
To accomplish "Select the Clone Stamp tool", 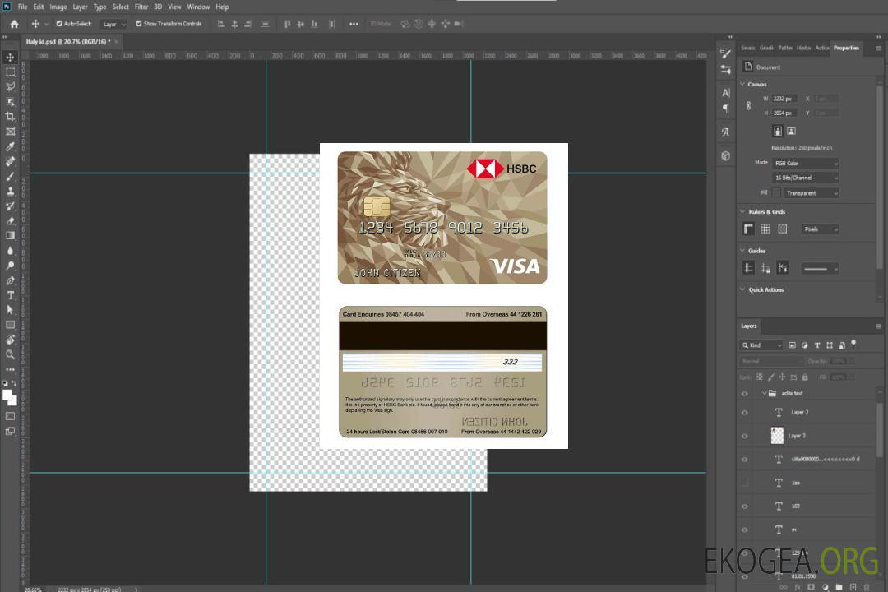I will pos(10,191).
